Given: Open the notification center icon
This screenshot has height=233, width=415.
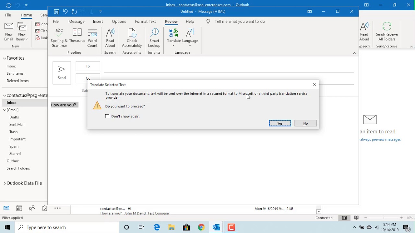Looking at the screenshot, I should 407,227.
